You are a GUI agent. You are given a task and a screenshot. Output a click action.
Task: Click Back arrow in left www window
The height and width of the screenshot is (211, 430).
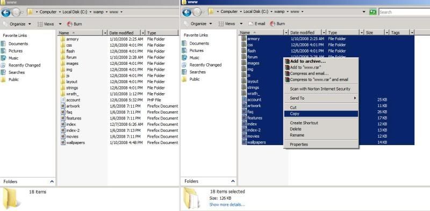click(x=6, y=12)
